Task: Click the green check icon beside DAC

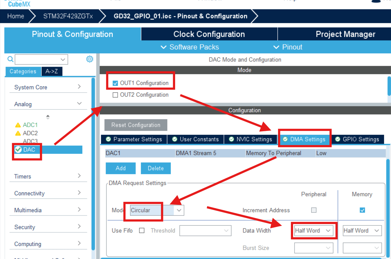Action: tap(18, 149)
